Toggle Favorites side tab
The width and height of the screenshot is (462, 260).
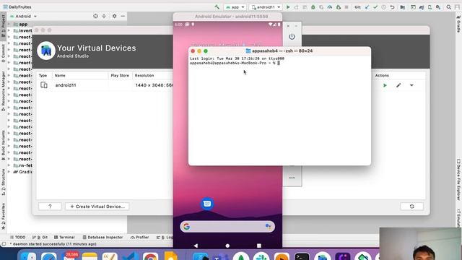pyautogui.click(x=3, y=217)
